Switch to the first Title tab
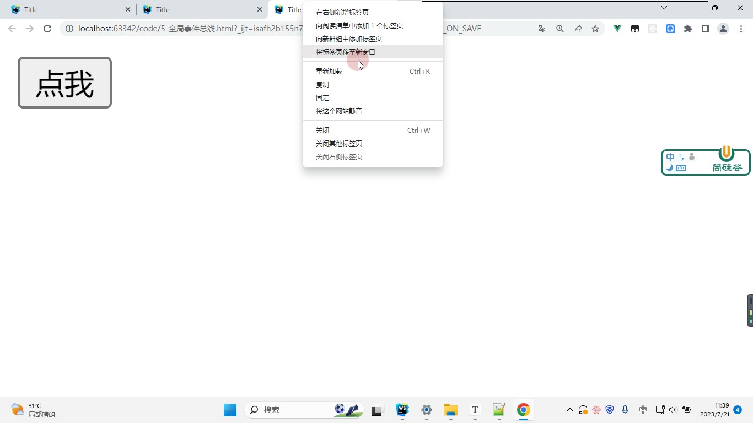Screen dimensions: 753x423 pos(69,9)
